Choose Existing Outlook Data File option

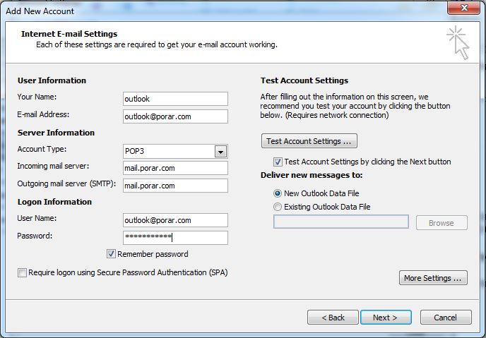click(277, 207)
